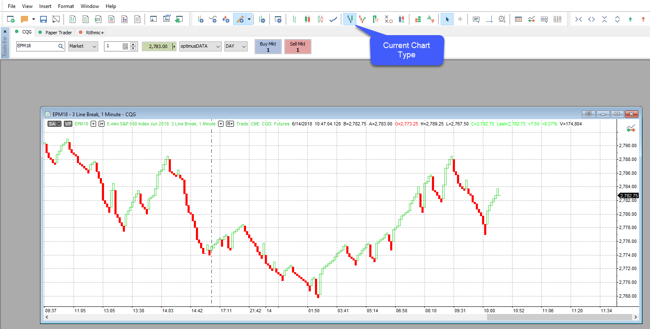The image size is (650, 329).
Task: Click the glasses speech-bubble view icon
Action: (x=544, y=19)
